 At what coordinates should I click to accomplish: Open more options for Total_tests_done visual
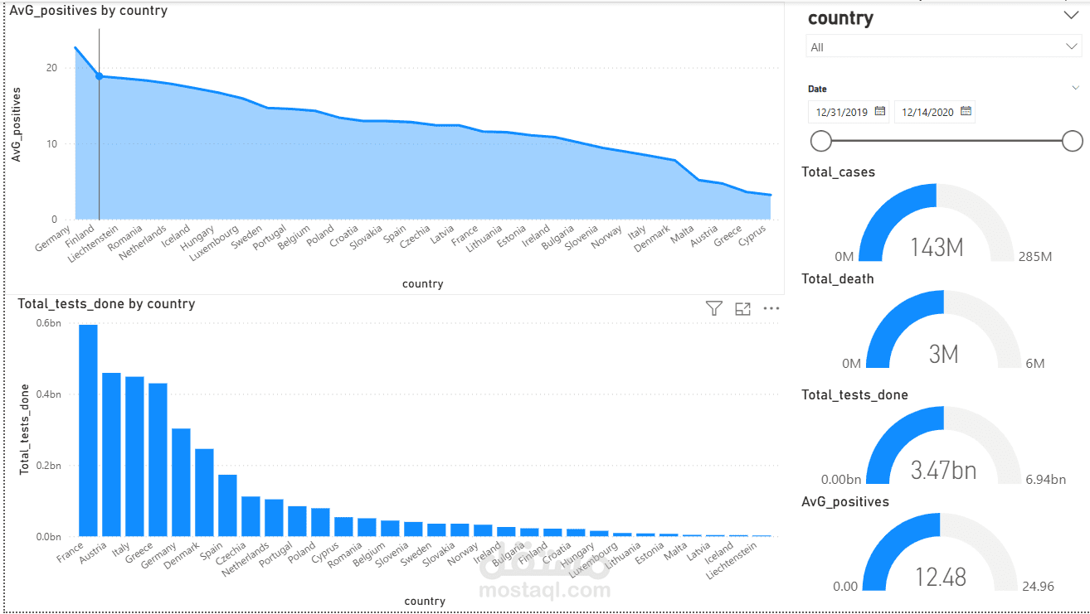(771, 307)
